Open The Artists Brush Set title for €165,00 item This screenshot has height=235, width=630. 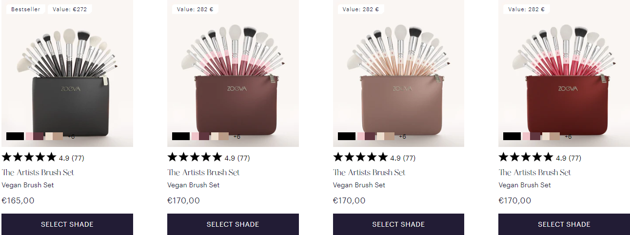(38, 172)
